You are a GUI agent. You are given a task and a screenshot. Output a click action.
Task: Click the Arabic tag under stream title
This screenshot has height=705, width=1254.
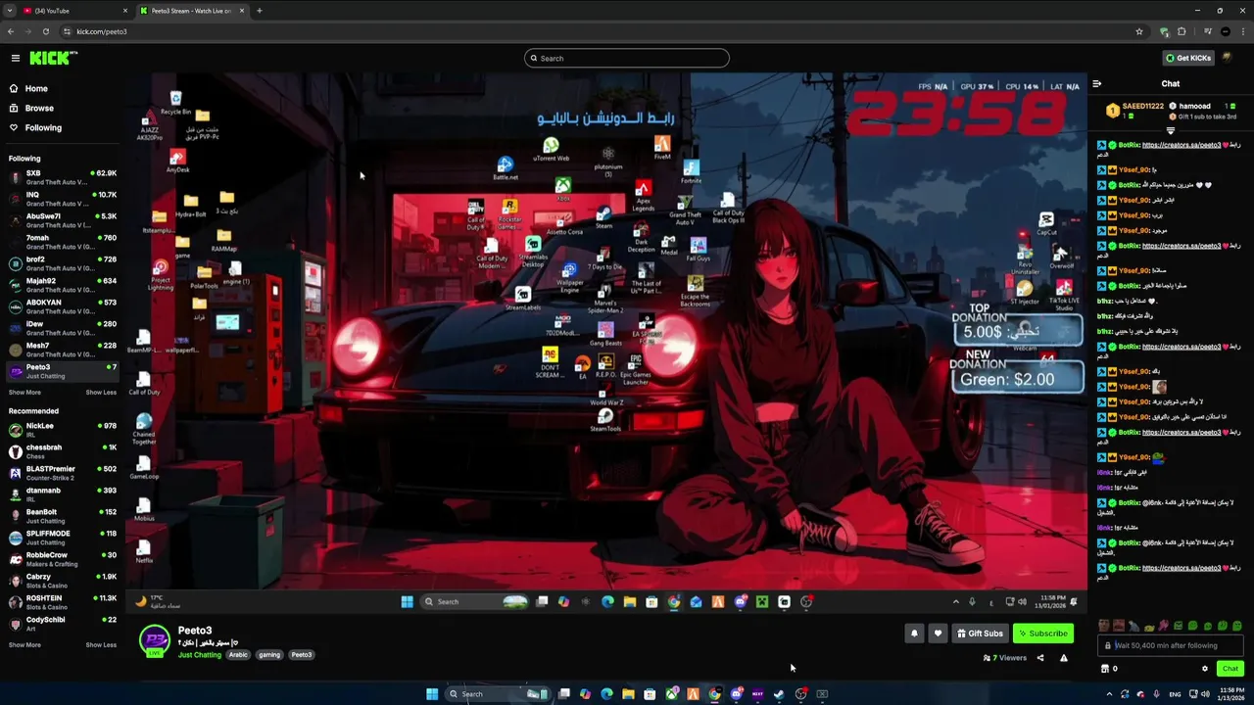click(238, 655)
